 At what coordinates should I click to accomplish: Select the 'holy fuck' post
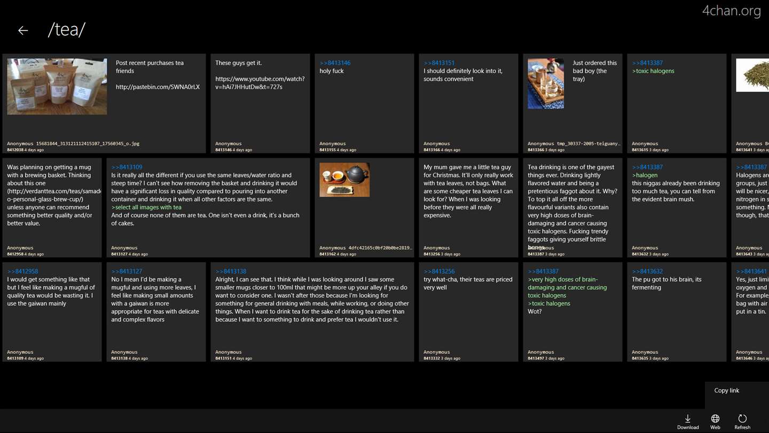click(x=364, y=103)
